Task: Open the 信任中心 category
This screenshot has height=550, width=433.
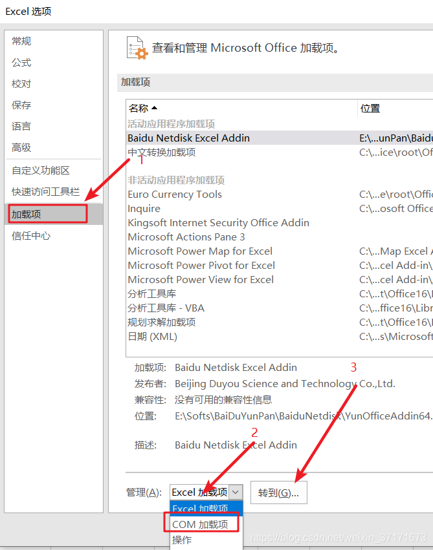Action: pyautogui.click(x=31, y=236)
